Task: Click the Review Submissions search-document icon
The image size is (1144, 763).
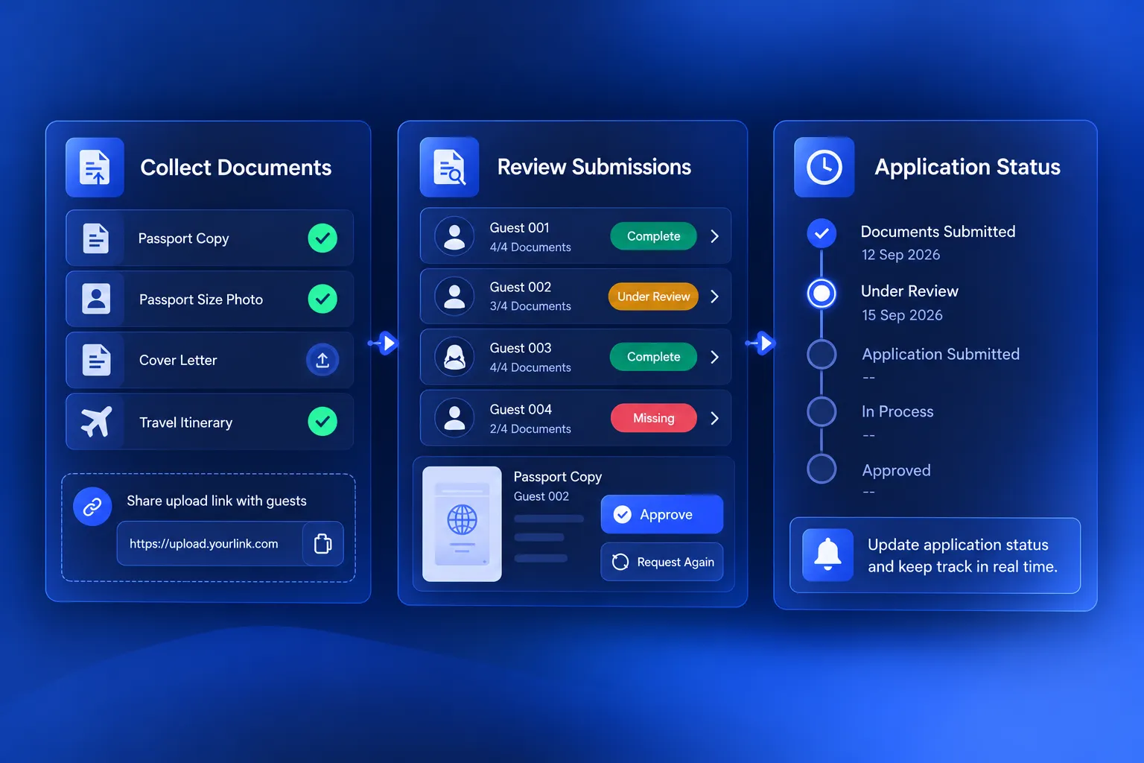Action: coord(449,167)
